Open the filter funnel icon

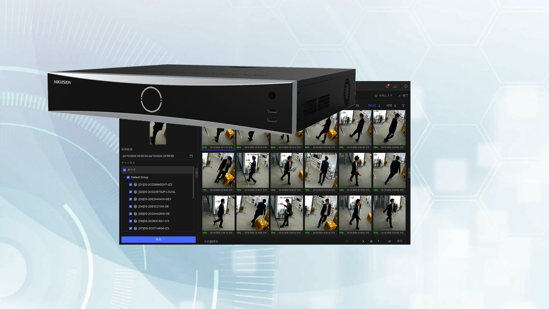(x=403, y=106)
